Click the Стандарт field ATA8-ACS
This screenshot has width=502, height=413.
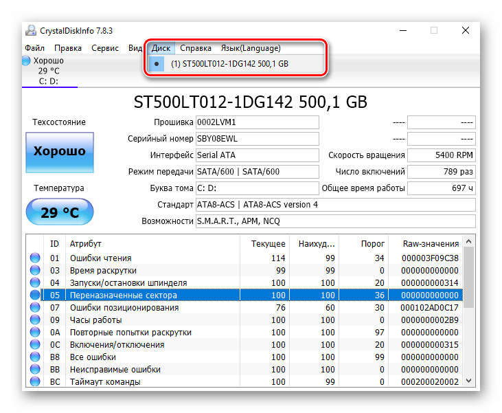(x=336, y=205)
